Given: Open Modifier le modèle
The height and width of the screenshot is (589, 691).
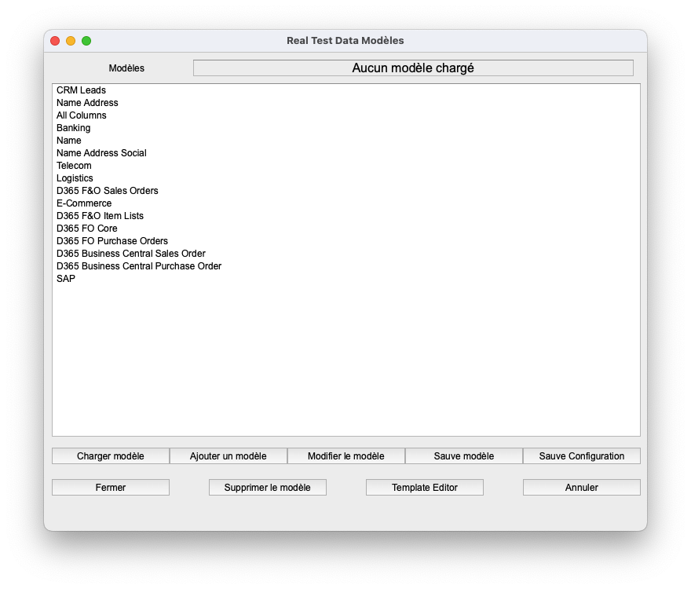Looking at the screenshot, I should 346,455.
